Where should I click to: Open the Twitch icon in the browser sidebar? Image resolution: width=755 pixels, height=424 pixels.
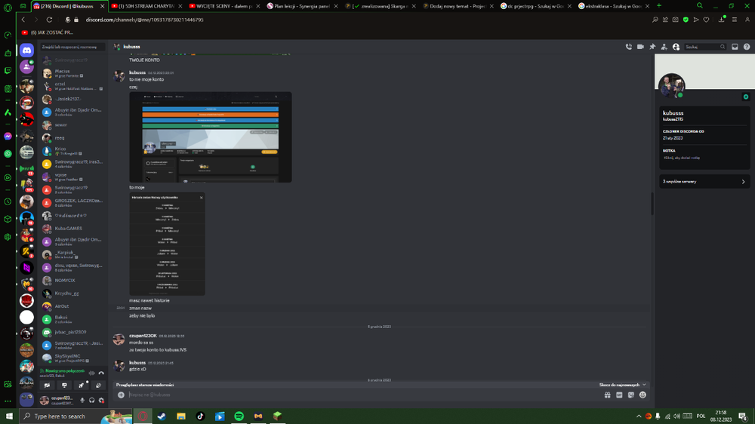click(x=8, y=70)
